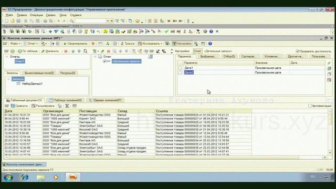
Task: Click the magnifier search icon beside search field
Action: (x=72, y=21)
